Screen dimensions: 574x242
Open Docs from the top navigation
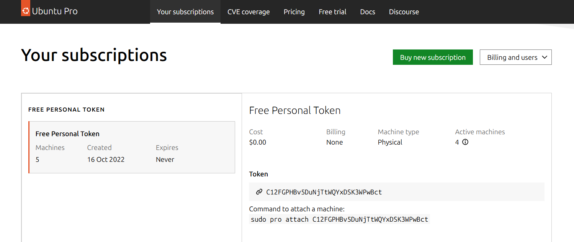[368, 12]
